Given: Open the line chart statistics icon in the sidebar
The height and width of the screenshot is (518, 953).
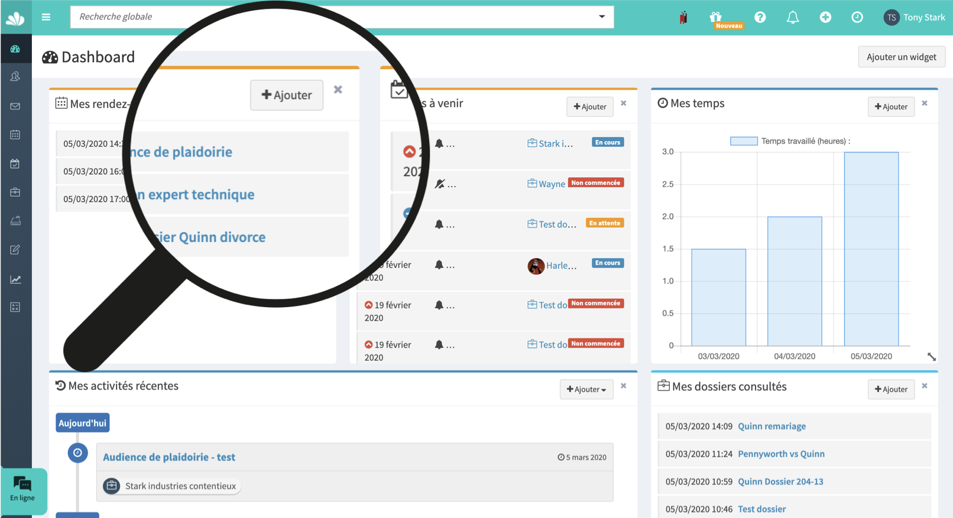Looking at the screenshot, I should (x=15, y=279).
